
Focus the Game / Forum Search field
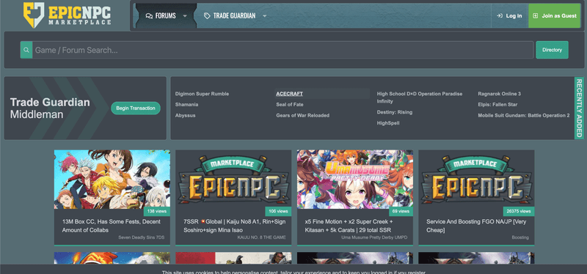[x=282, y=50]
